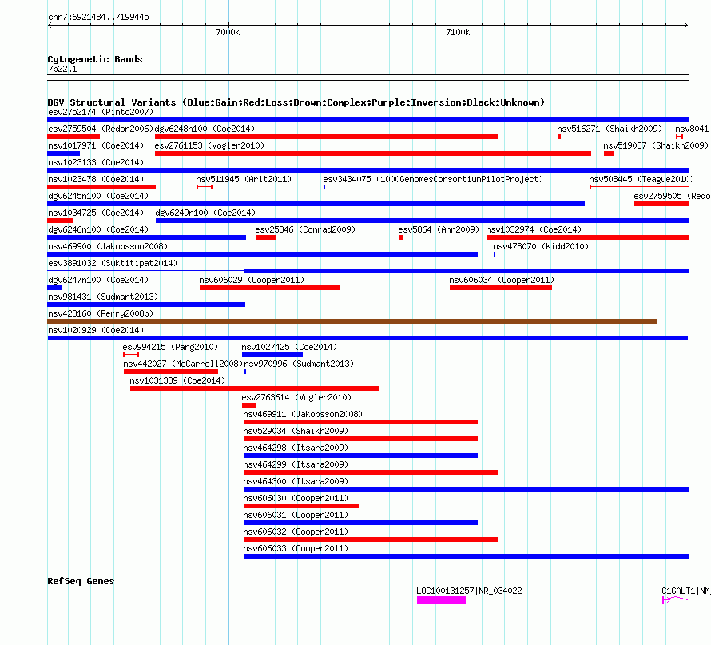The image size is (711, 645).
Task: Select esv2759505 variant label at right edge
Action: [673, 196]
